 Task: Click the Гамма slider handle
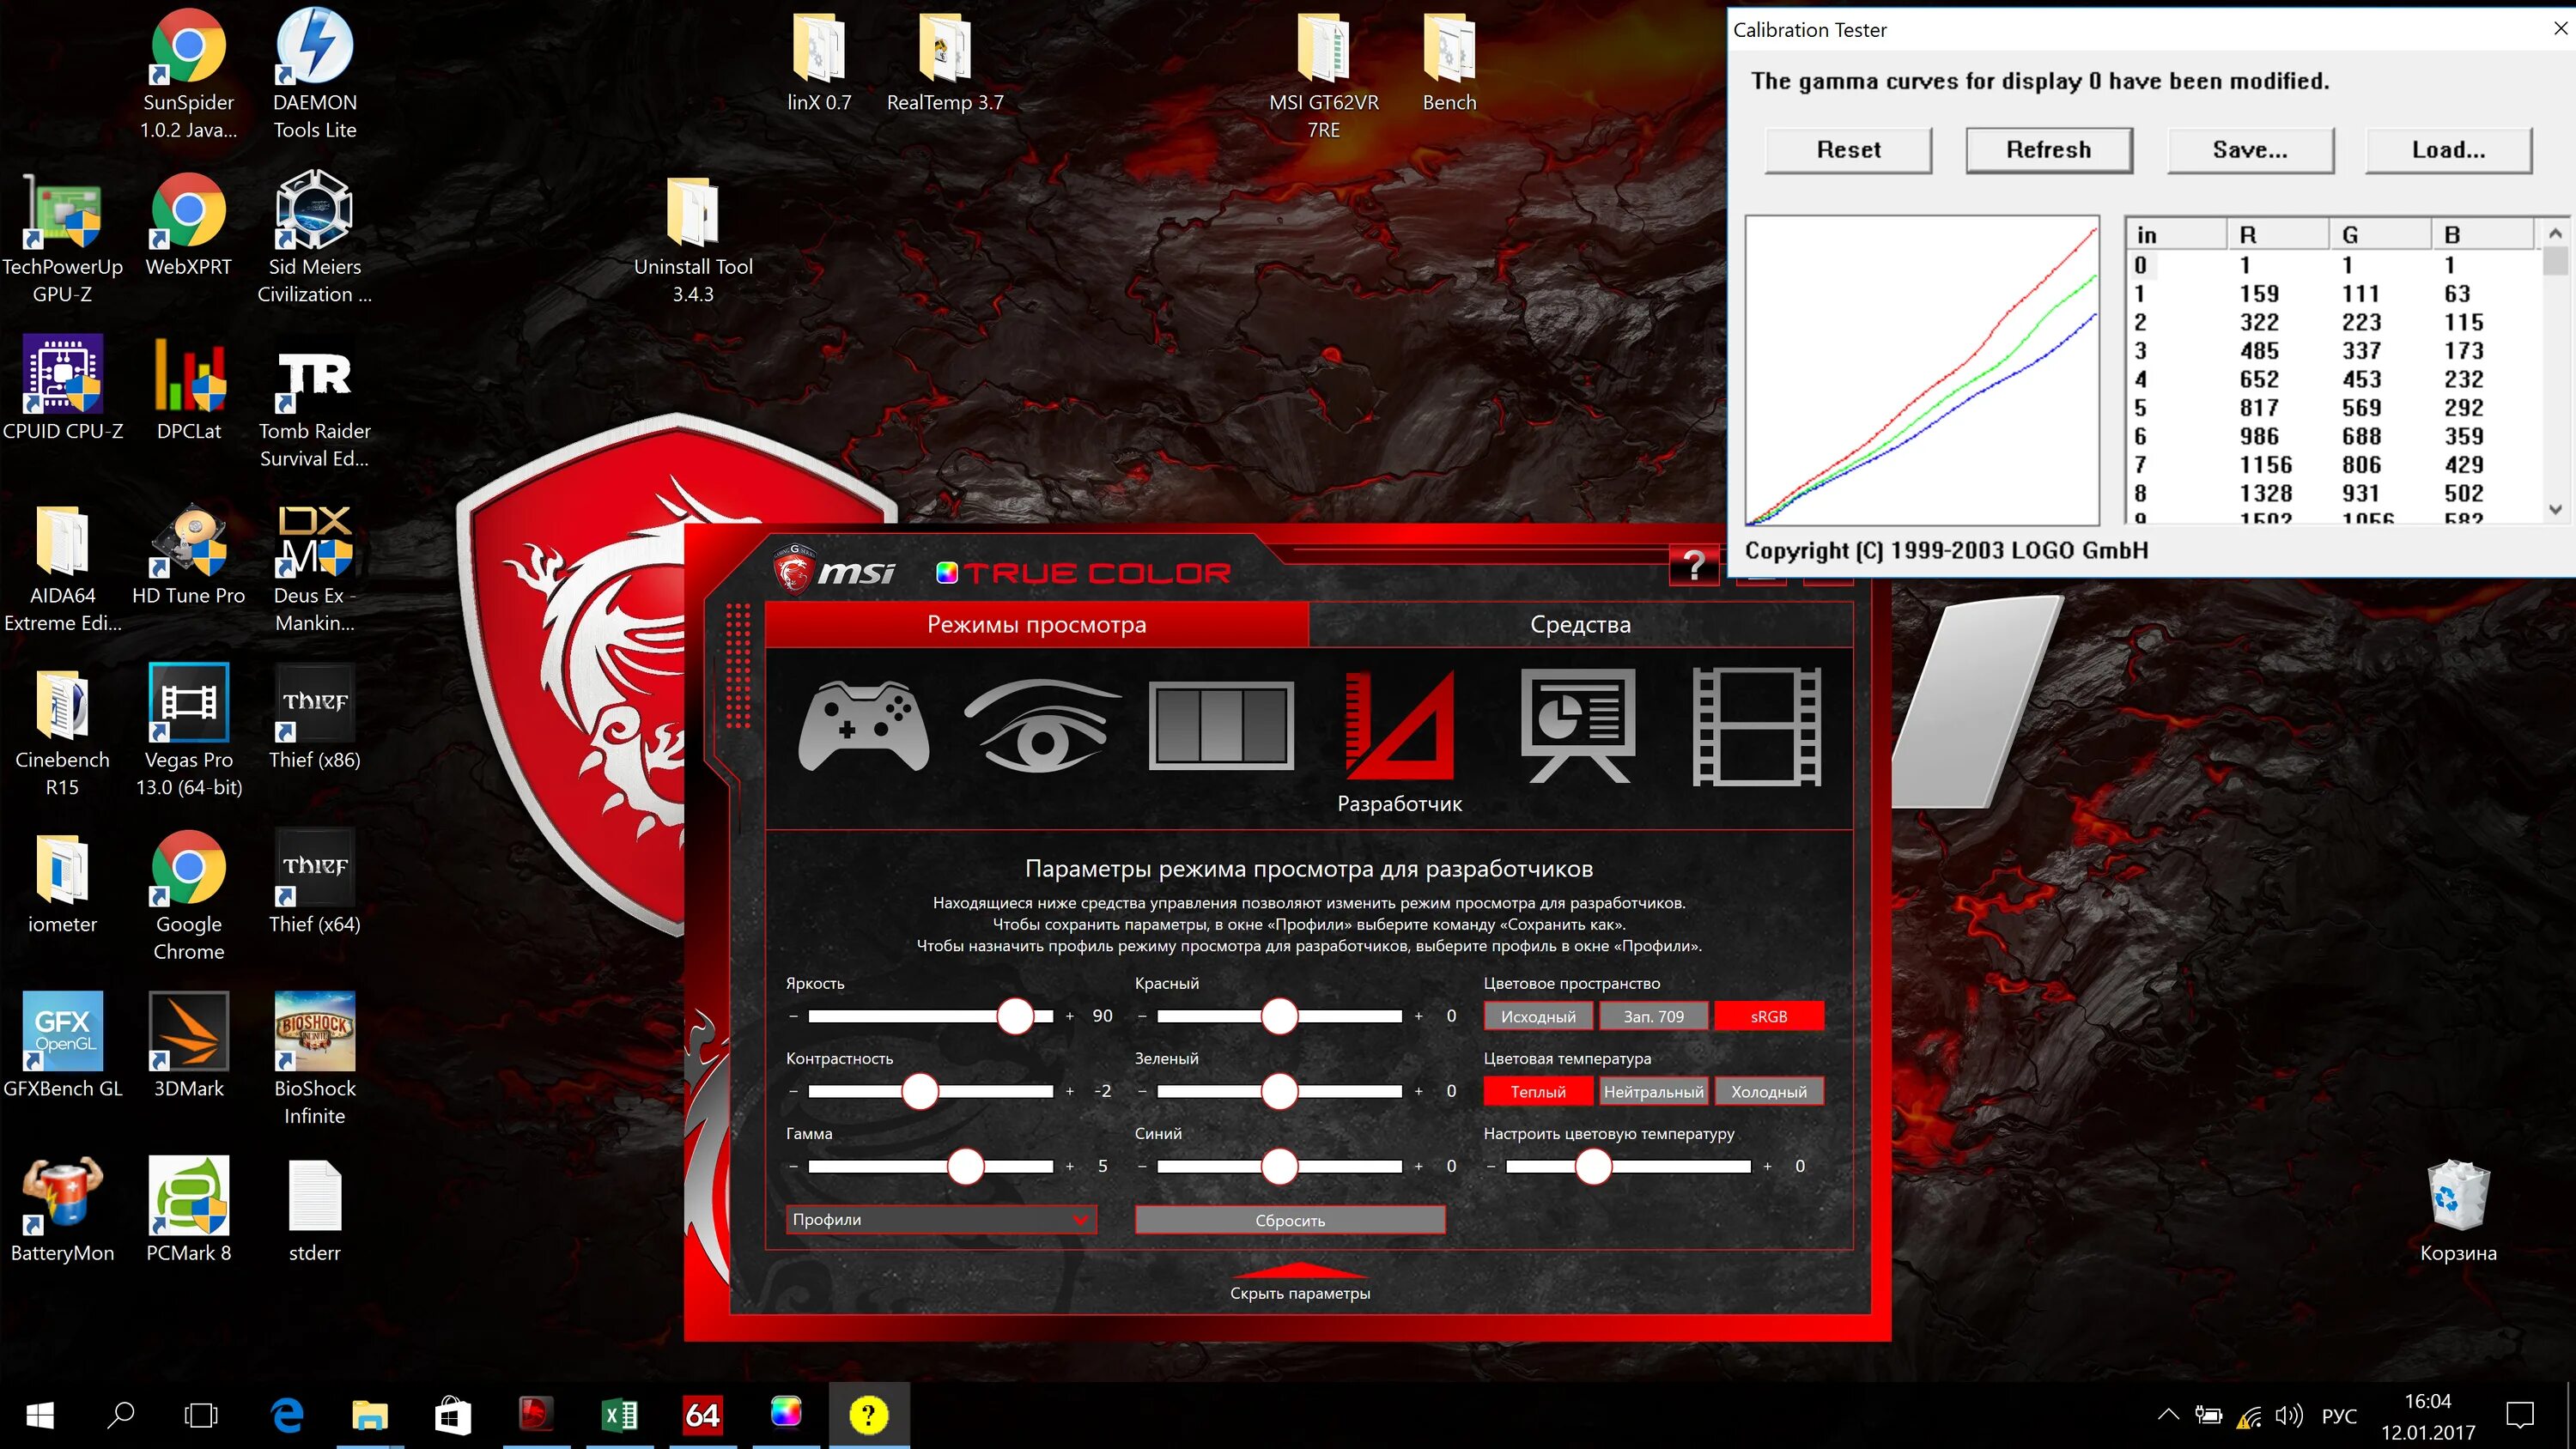tap(965, 1166)
